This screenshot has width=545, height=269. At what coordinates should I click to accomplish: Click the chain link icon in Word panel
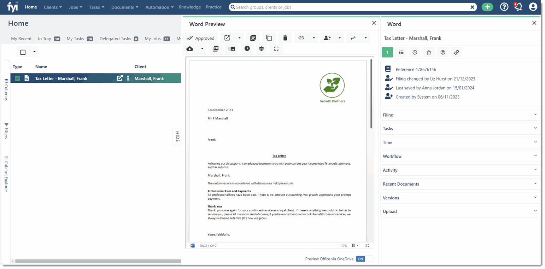point(456,52)
